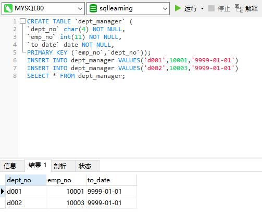Image resolution: width=262 pixels, height=215 pixels.
Task: Select the d002 cell in results
Action: 26,203
